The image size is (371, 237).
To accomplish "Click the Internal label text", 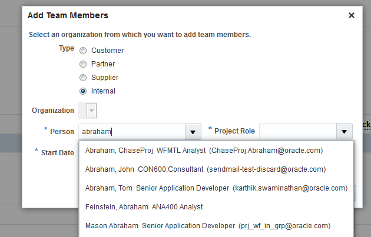I will 103,91.
